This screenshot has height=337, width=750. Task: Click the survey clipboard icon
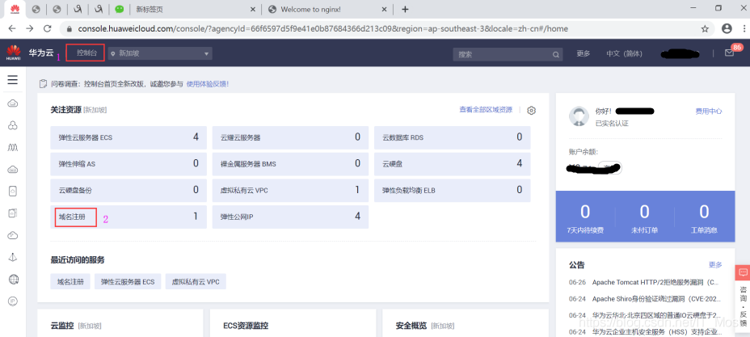[43, 84]
